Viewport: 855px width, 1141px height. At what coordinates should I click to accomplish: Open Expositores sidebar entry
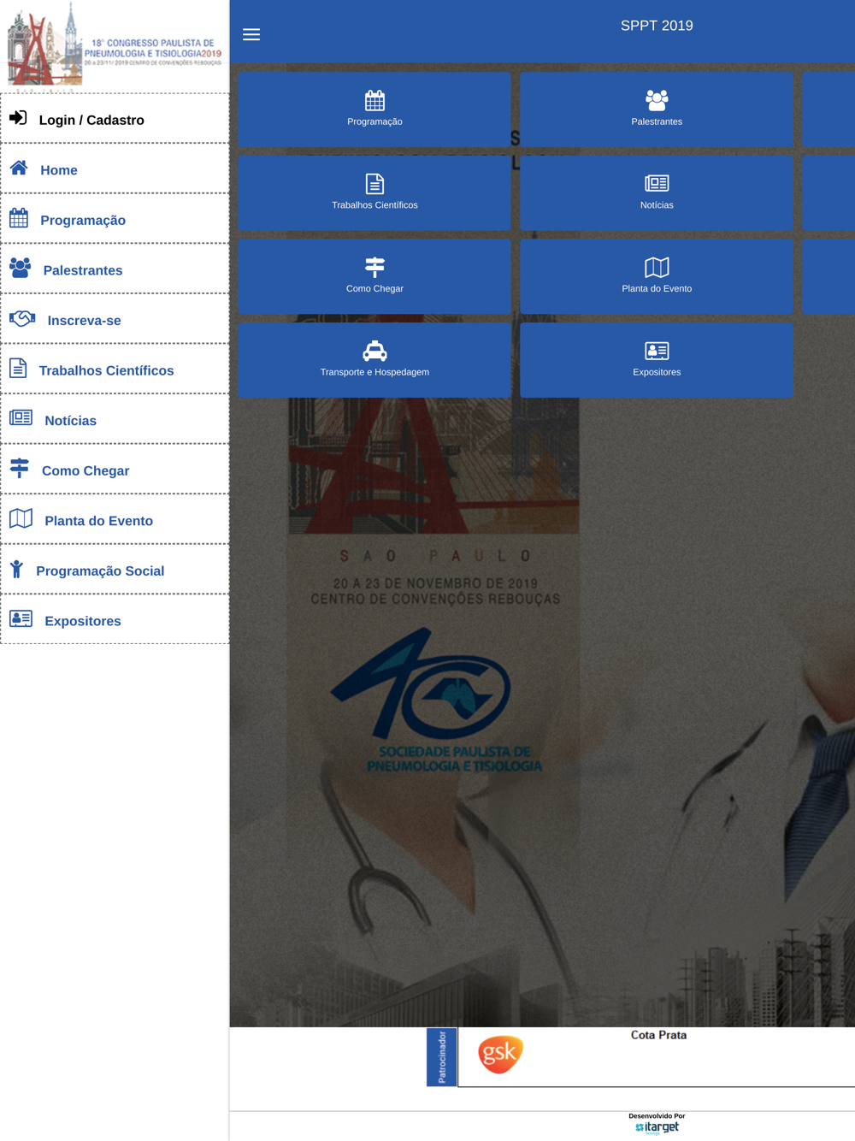pos(115,620)
